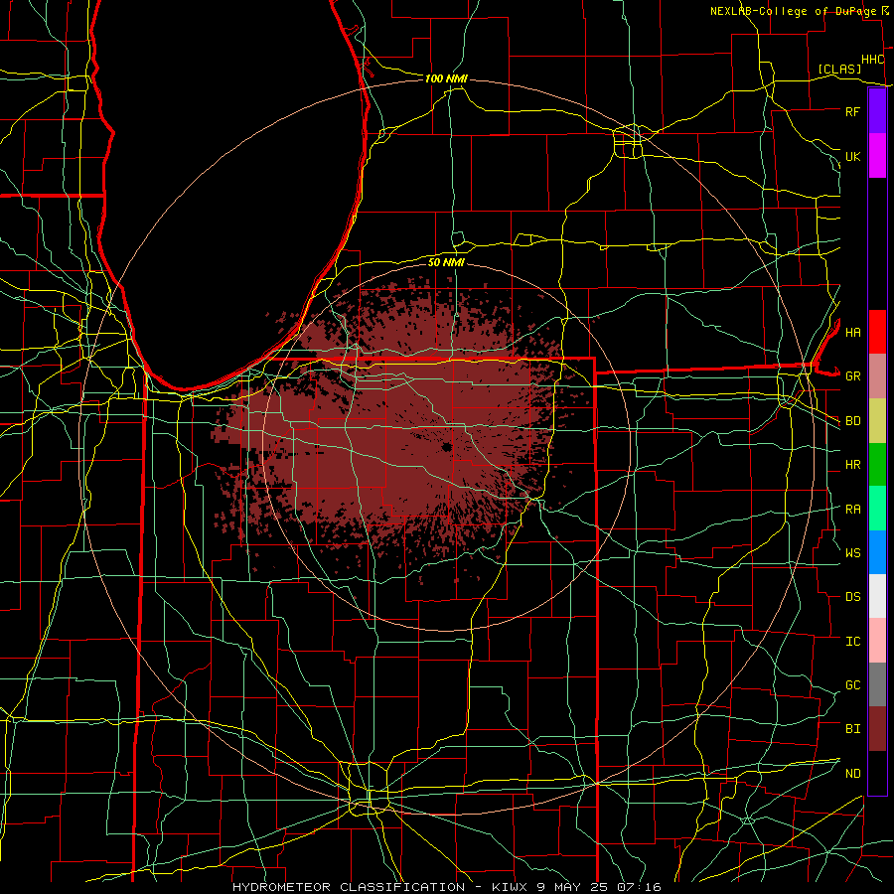The width and height of the screenshot is (894, 894).
Task: Click the 'DS' legend label
Action: [x=852, y=597]
